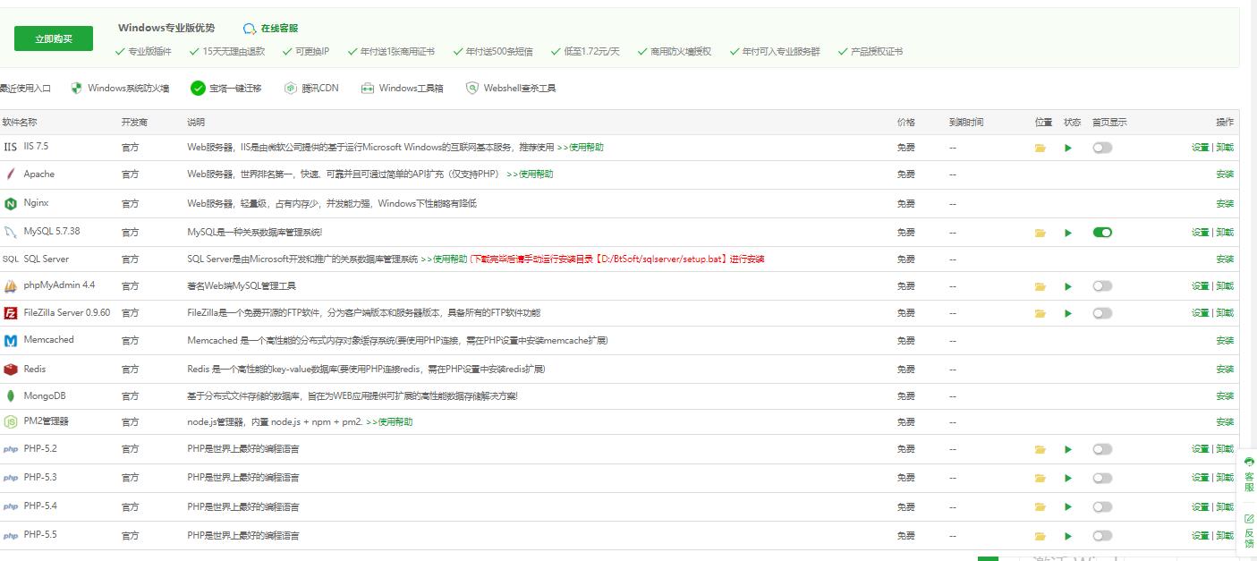This screenshot has width=1257, height=561.
Task: Click phpMyAdmin 4.4 status play icon
Action: [1068, 287]
